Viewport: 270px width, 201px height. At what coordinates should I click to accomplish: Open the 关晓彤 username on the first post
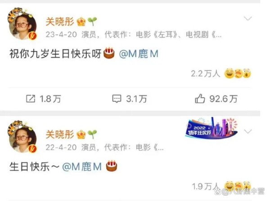coord(60,22)
